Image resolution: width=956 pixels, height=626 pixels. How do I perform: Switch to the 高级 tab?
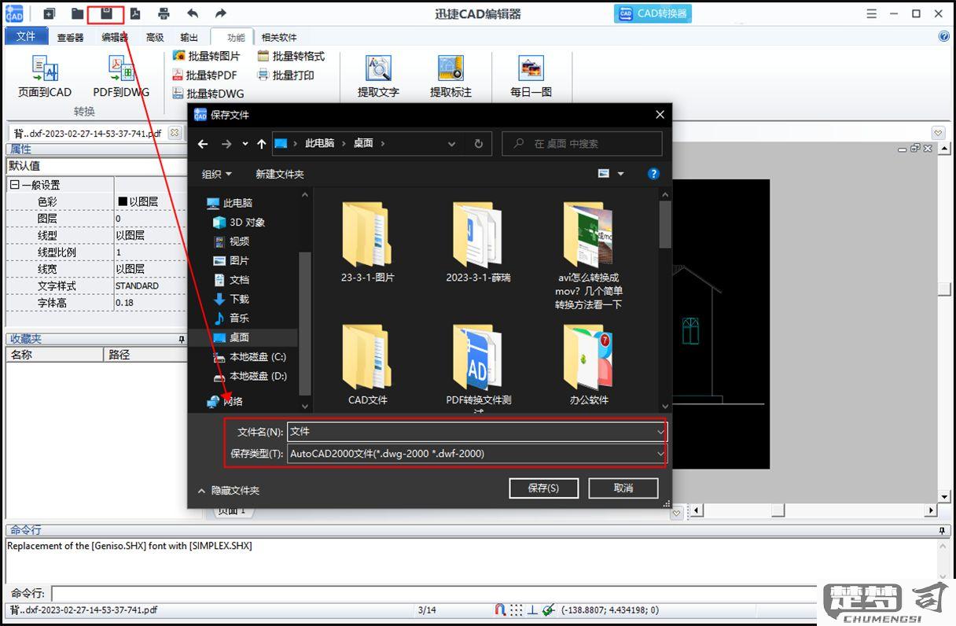[155, 37]
